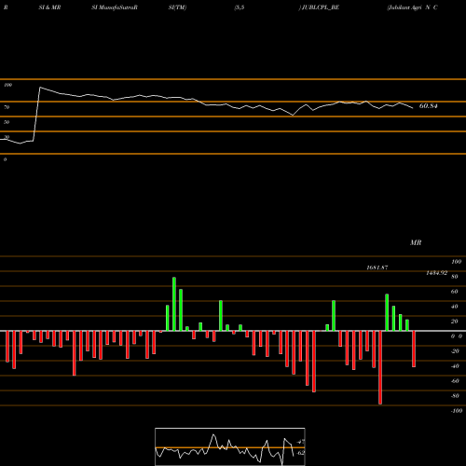Select the SI & MR header label

pos(49,7)
